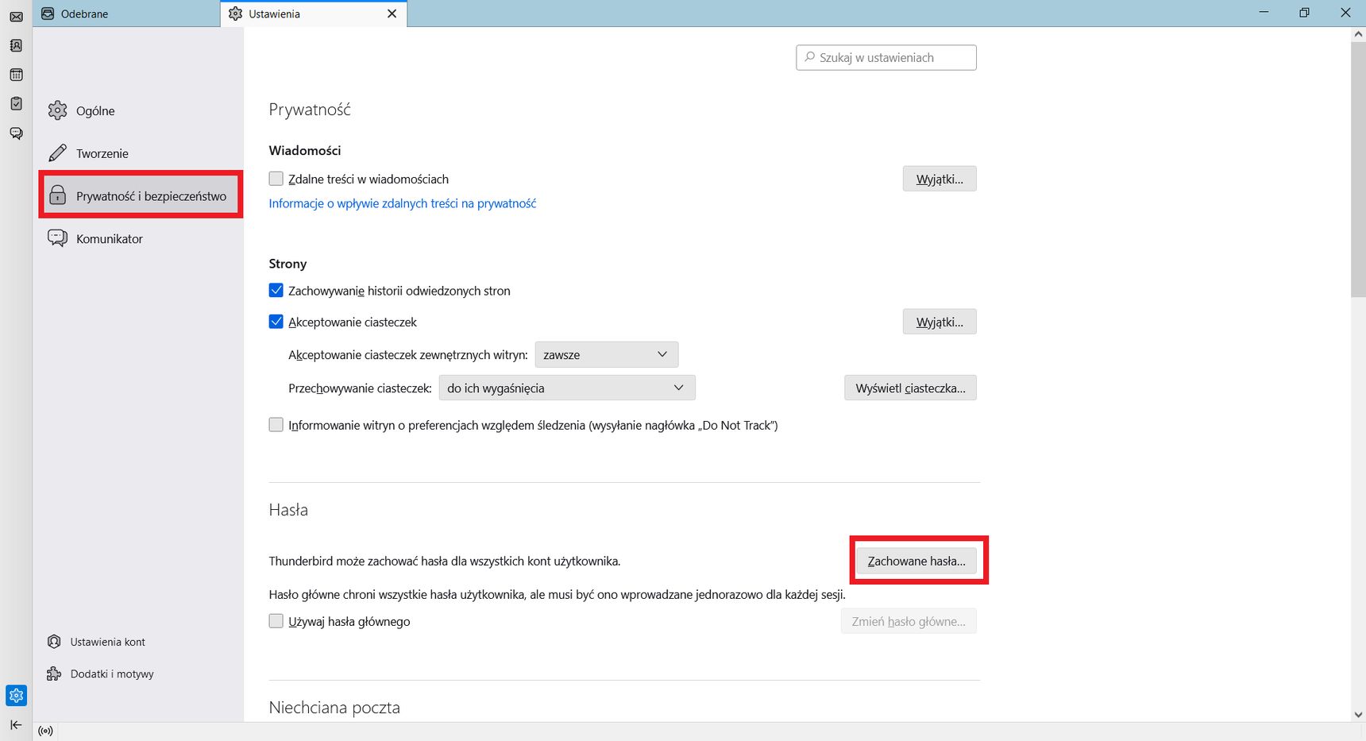Click the Niechciana poczta heading
1366x741 pixels.
[x=334, y=708]
